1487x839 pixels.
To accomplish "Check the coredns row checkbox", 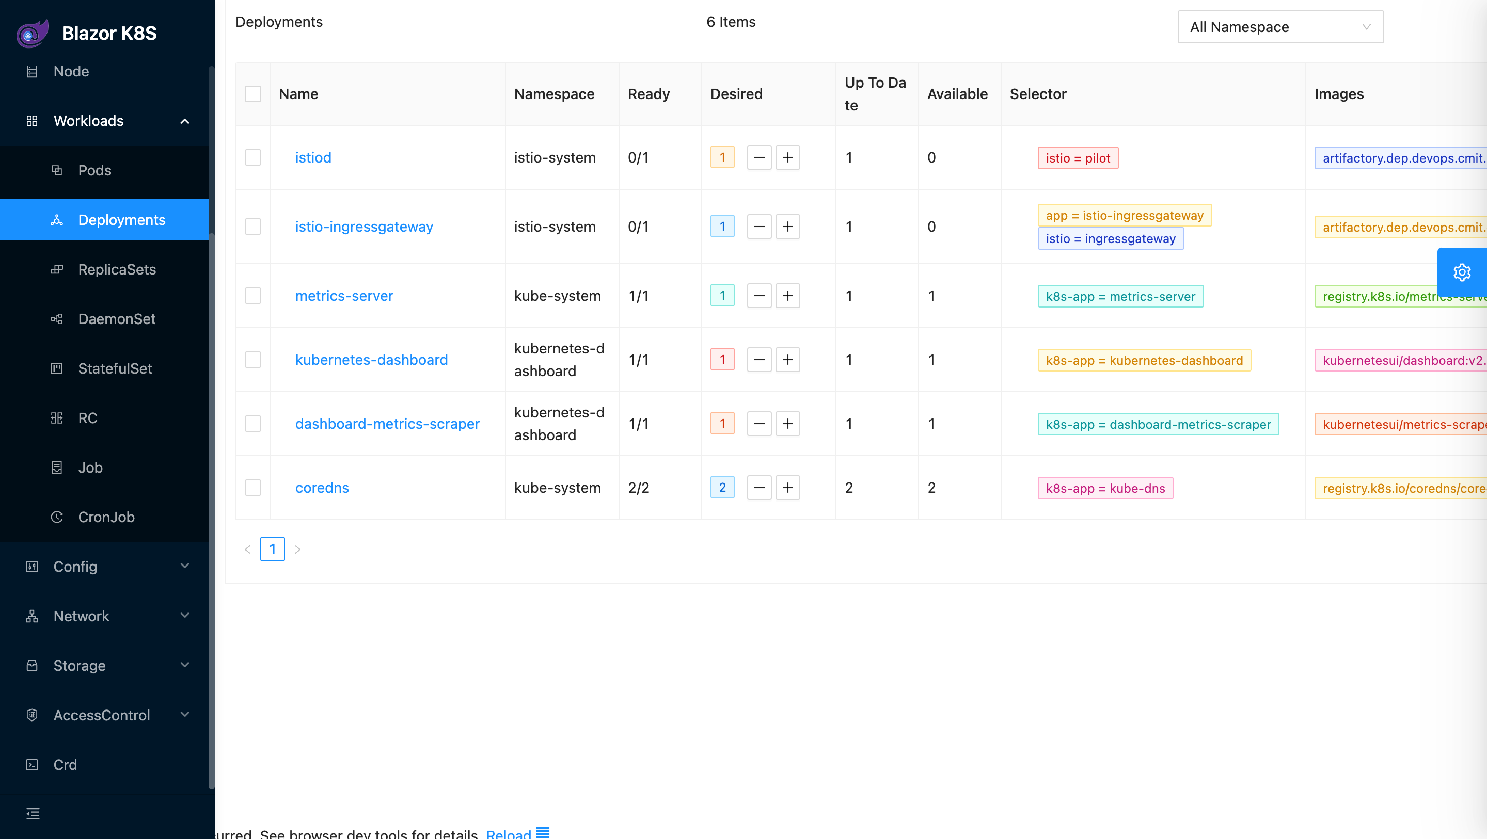I will 253,488.
